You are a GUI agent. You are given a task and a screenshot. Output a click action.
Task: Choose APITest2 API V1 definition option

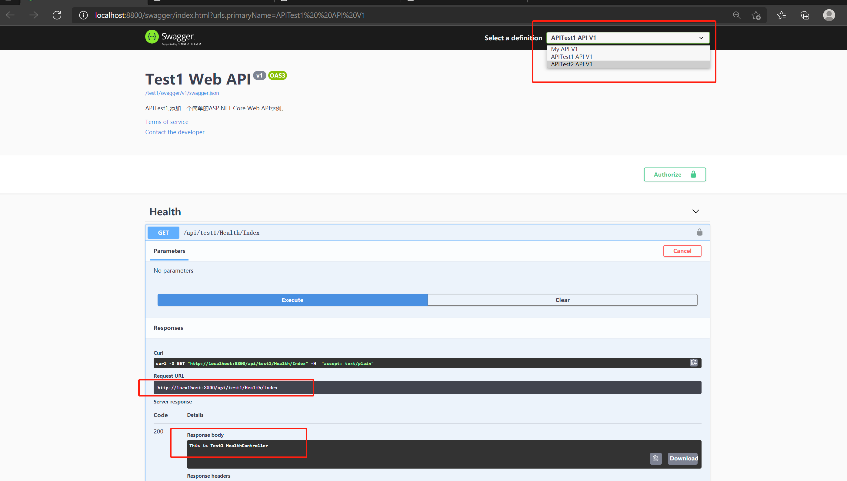tap(572, 64)
